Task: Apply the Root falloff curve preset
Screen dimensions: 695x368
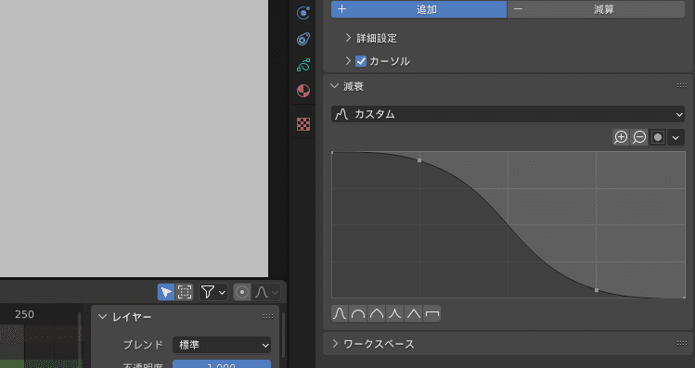Action: pyautogui.click(x=377, y=313)
